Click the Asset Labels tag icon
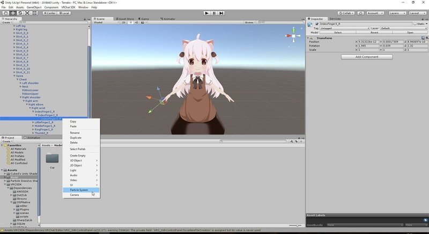 [x=425, y=220]
